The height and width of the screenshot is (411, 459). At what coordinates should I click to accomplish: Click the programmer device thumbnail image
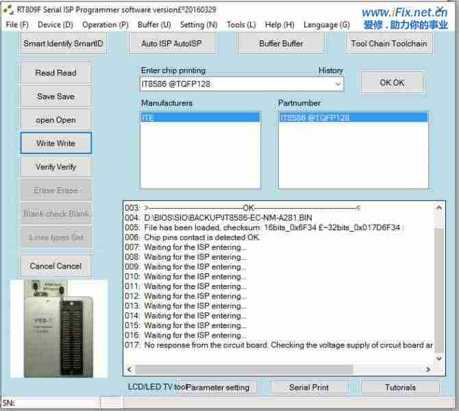pos(59,328)
